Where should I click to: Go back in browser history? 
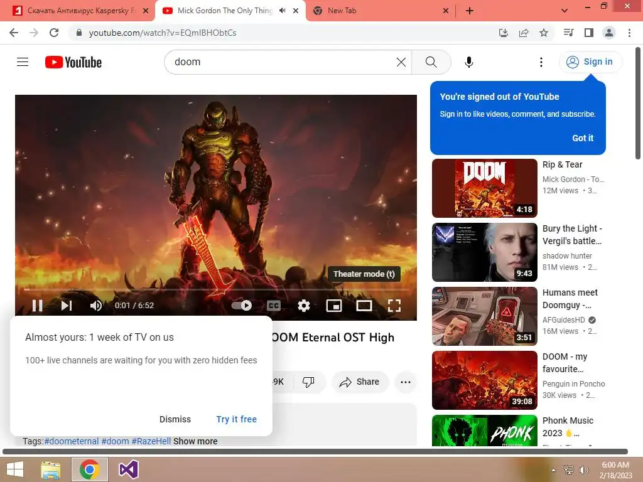coord(14,33)
